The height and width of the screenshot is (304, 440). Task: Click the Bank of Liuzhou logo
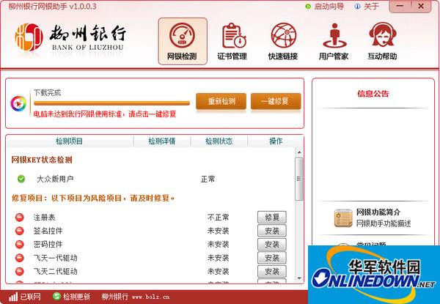(x=70, y=38)
